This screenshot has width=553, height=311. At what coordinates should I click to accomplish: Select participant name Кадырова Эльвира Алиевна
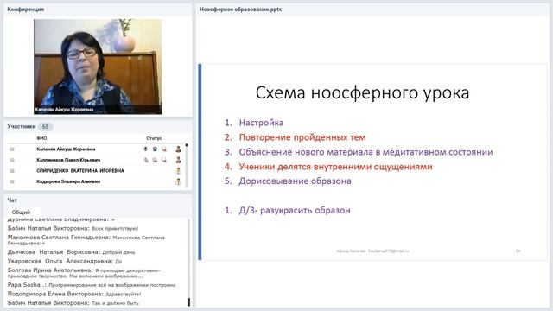click(x=68, y=181)
